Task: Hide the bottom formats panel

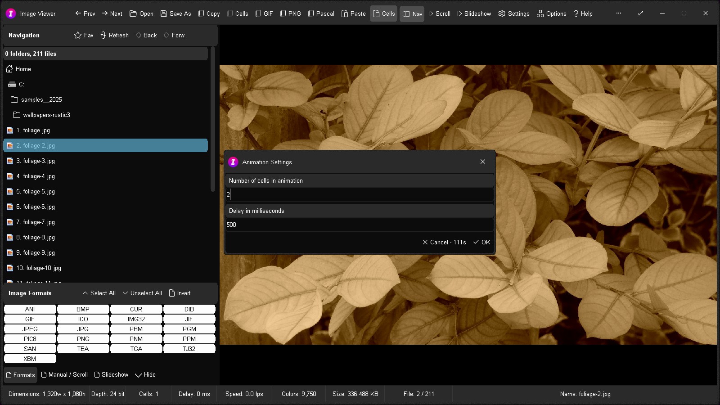Action: pos(145,375)
